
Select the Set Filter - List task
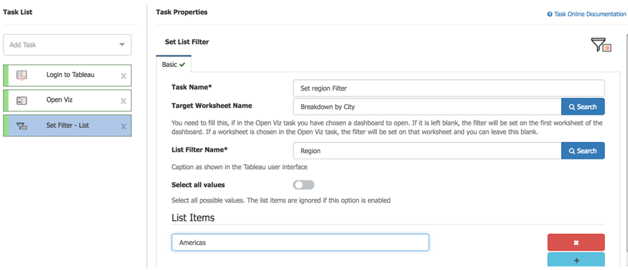click(67, 126)
